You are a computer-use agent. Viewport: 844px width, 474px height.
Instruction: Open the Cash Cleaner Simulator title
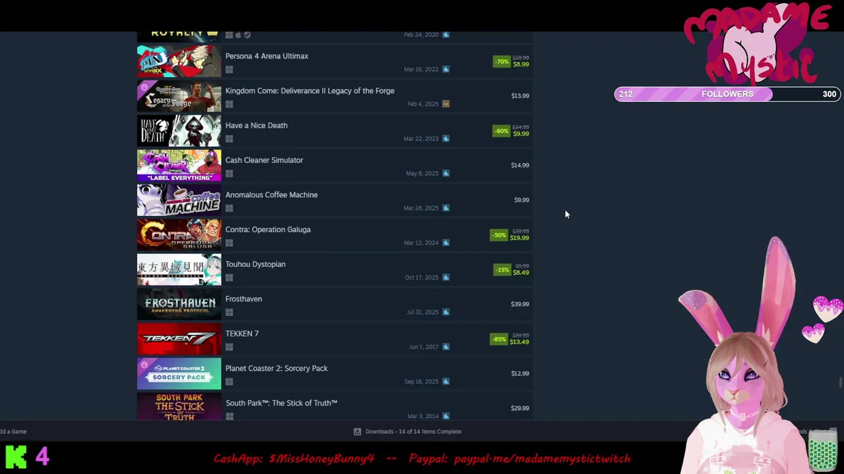click(264, 160)
